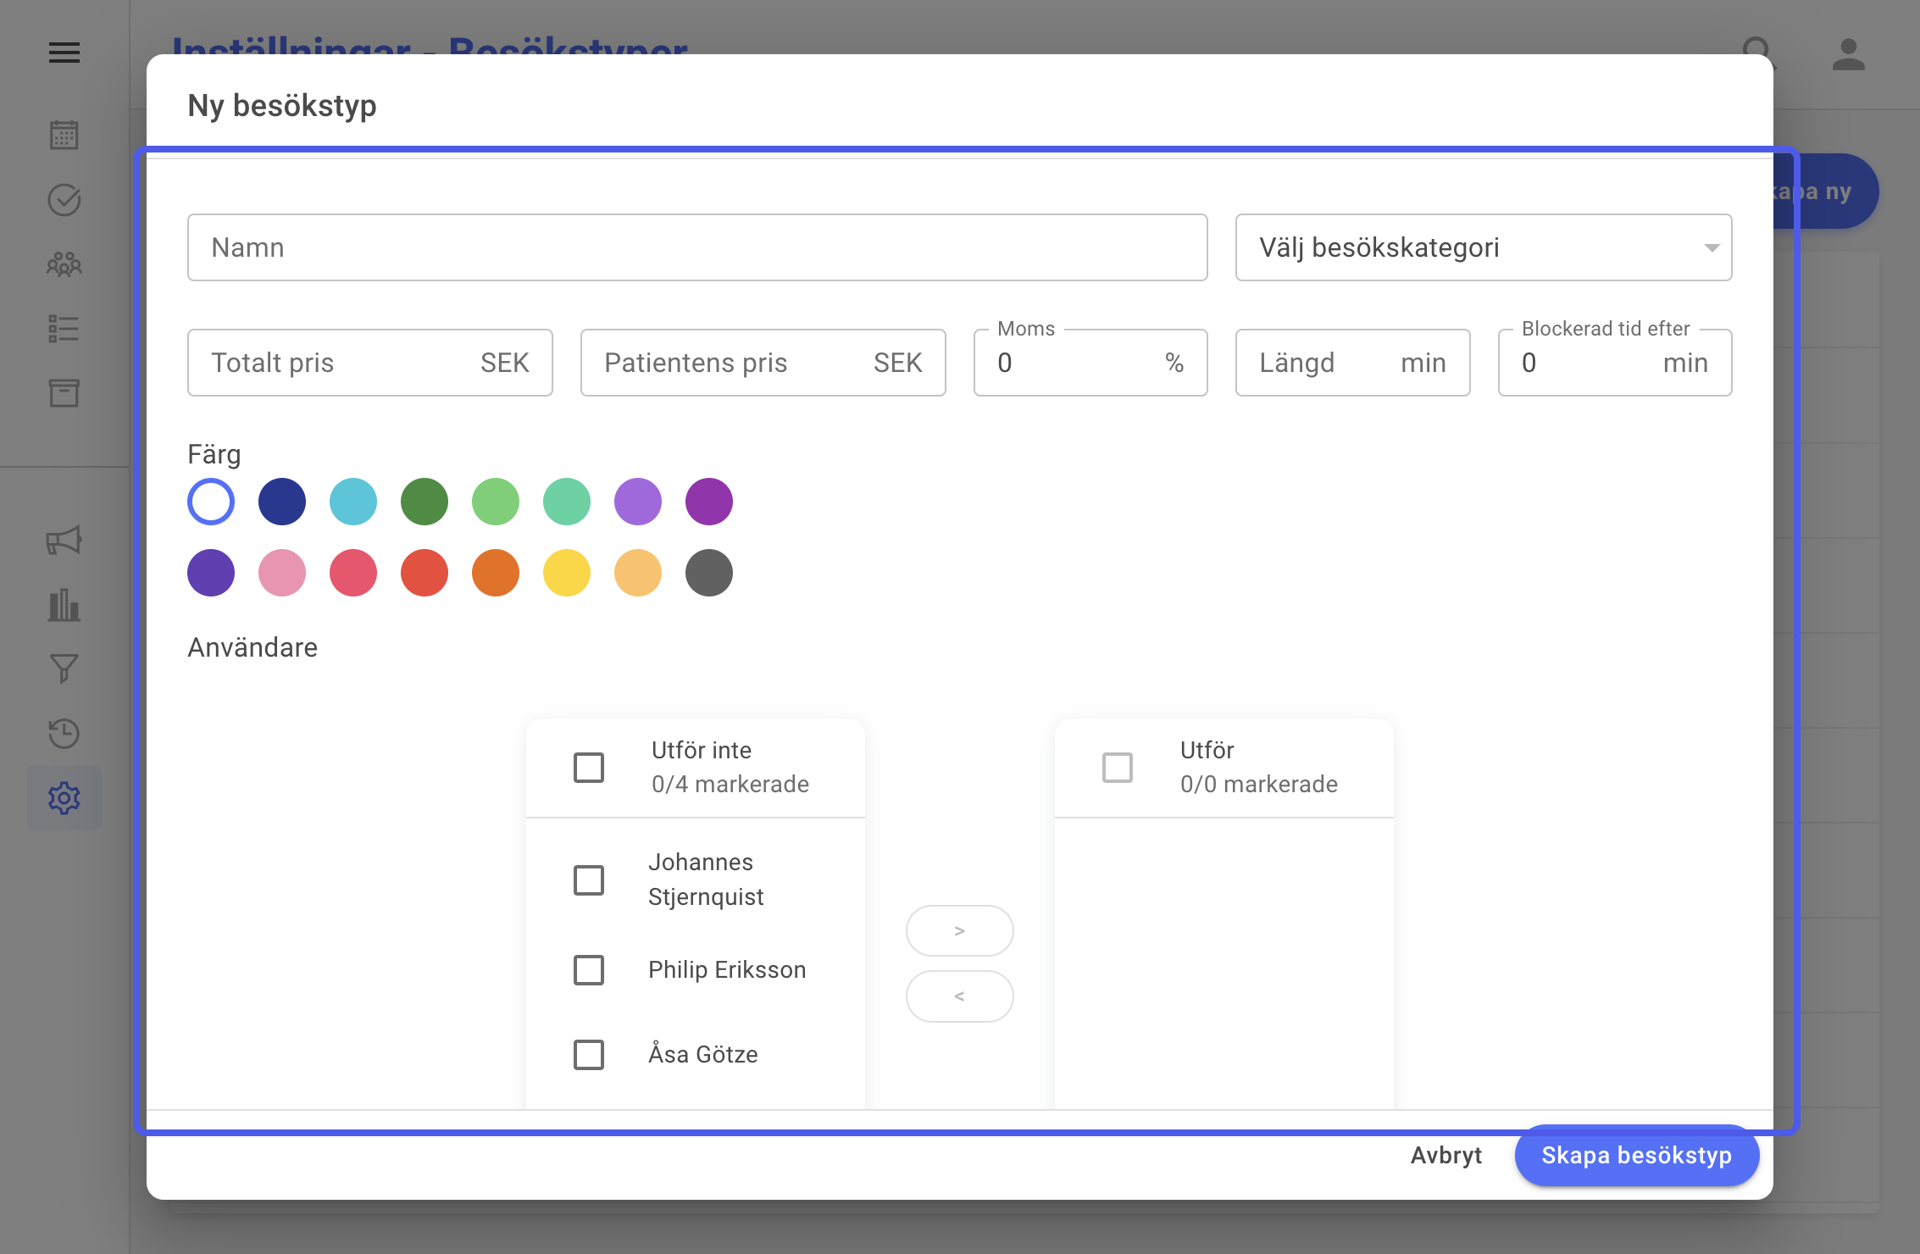Image resolution: width=1920 pixels, height=1254 pixels.
Task: Click the 'Moms' percentage input field
Action: click(x=1090, y=363)
